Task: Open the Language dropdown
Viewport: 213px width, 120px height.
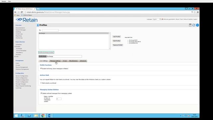Action: 157,19
